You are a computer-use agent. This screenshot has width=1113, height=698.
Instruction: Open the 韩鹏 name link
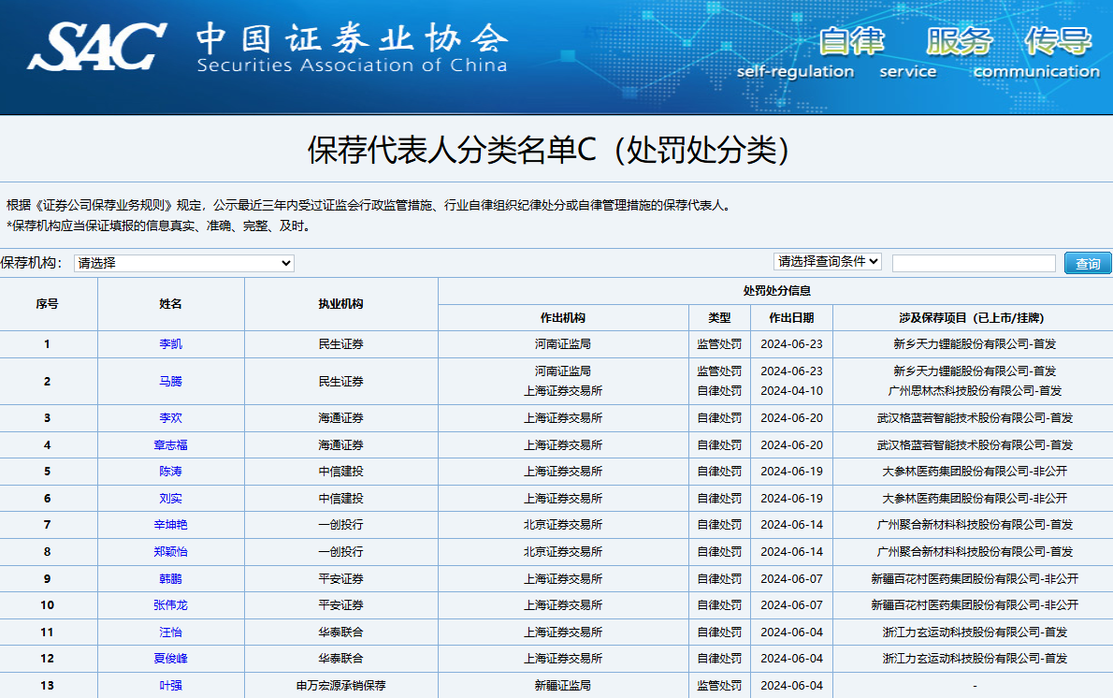point(170,579)
